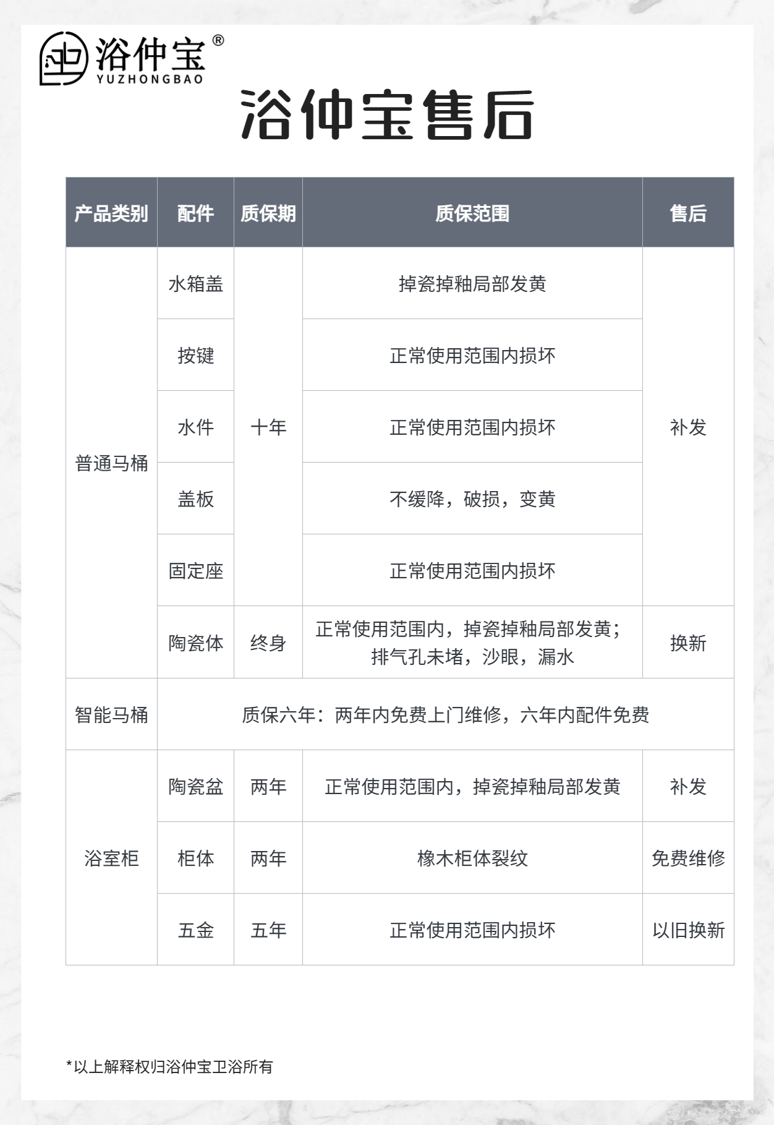
Task: Click the 质保六年 smart toilet warranty text
Action: click(446, 715)
